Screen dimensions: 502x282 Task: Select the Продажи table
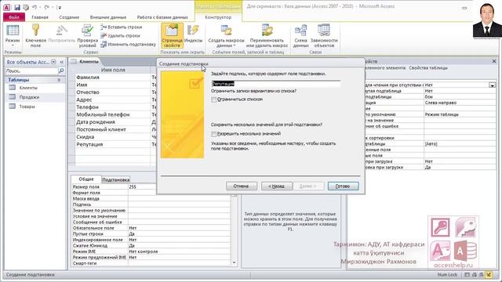tap(29, 97)
